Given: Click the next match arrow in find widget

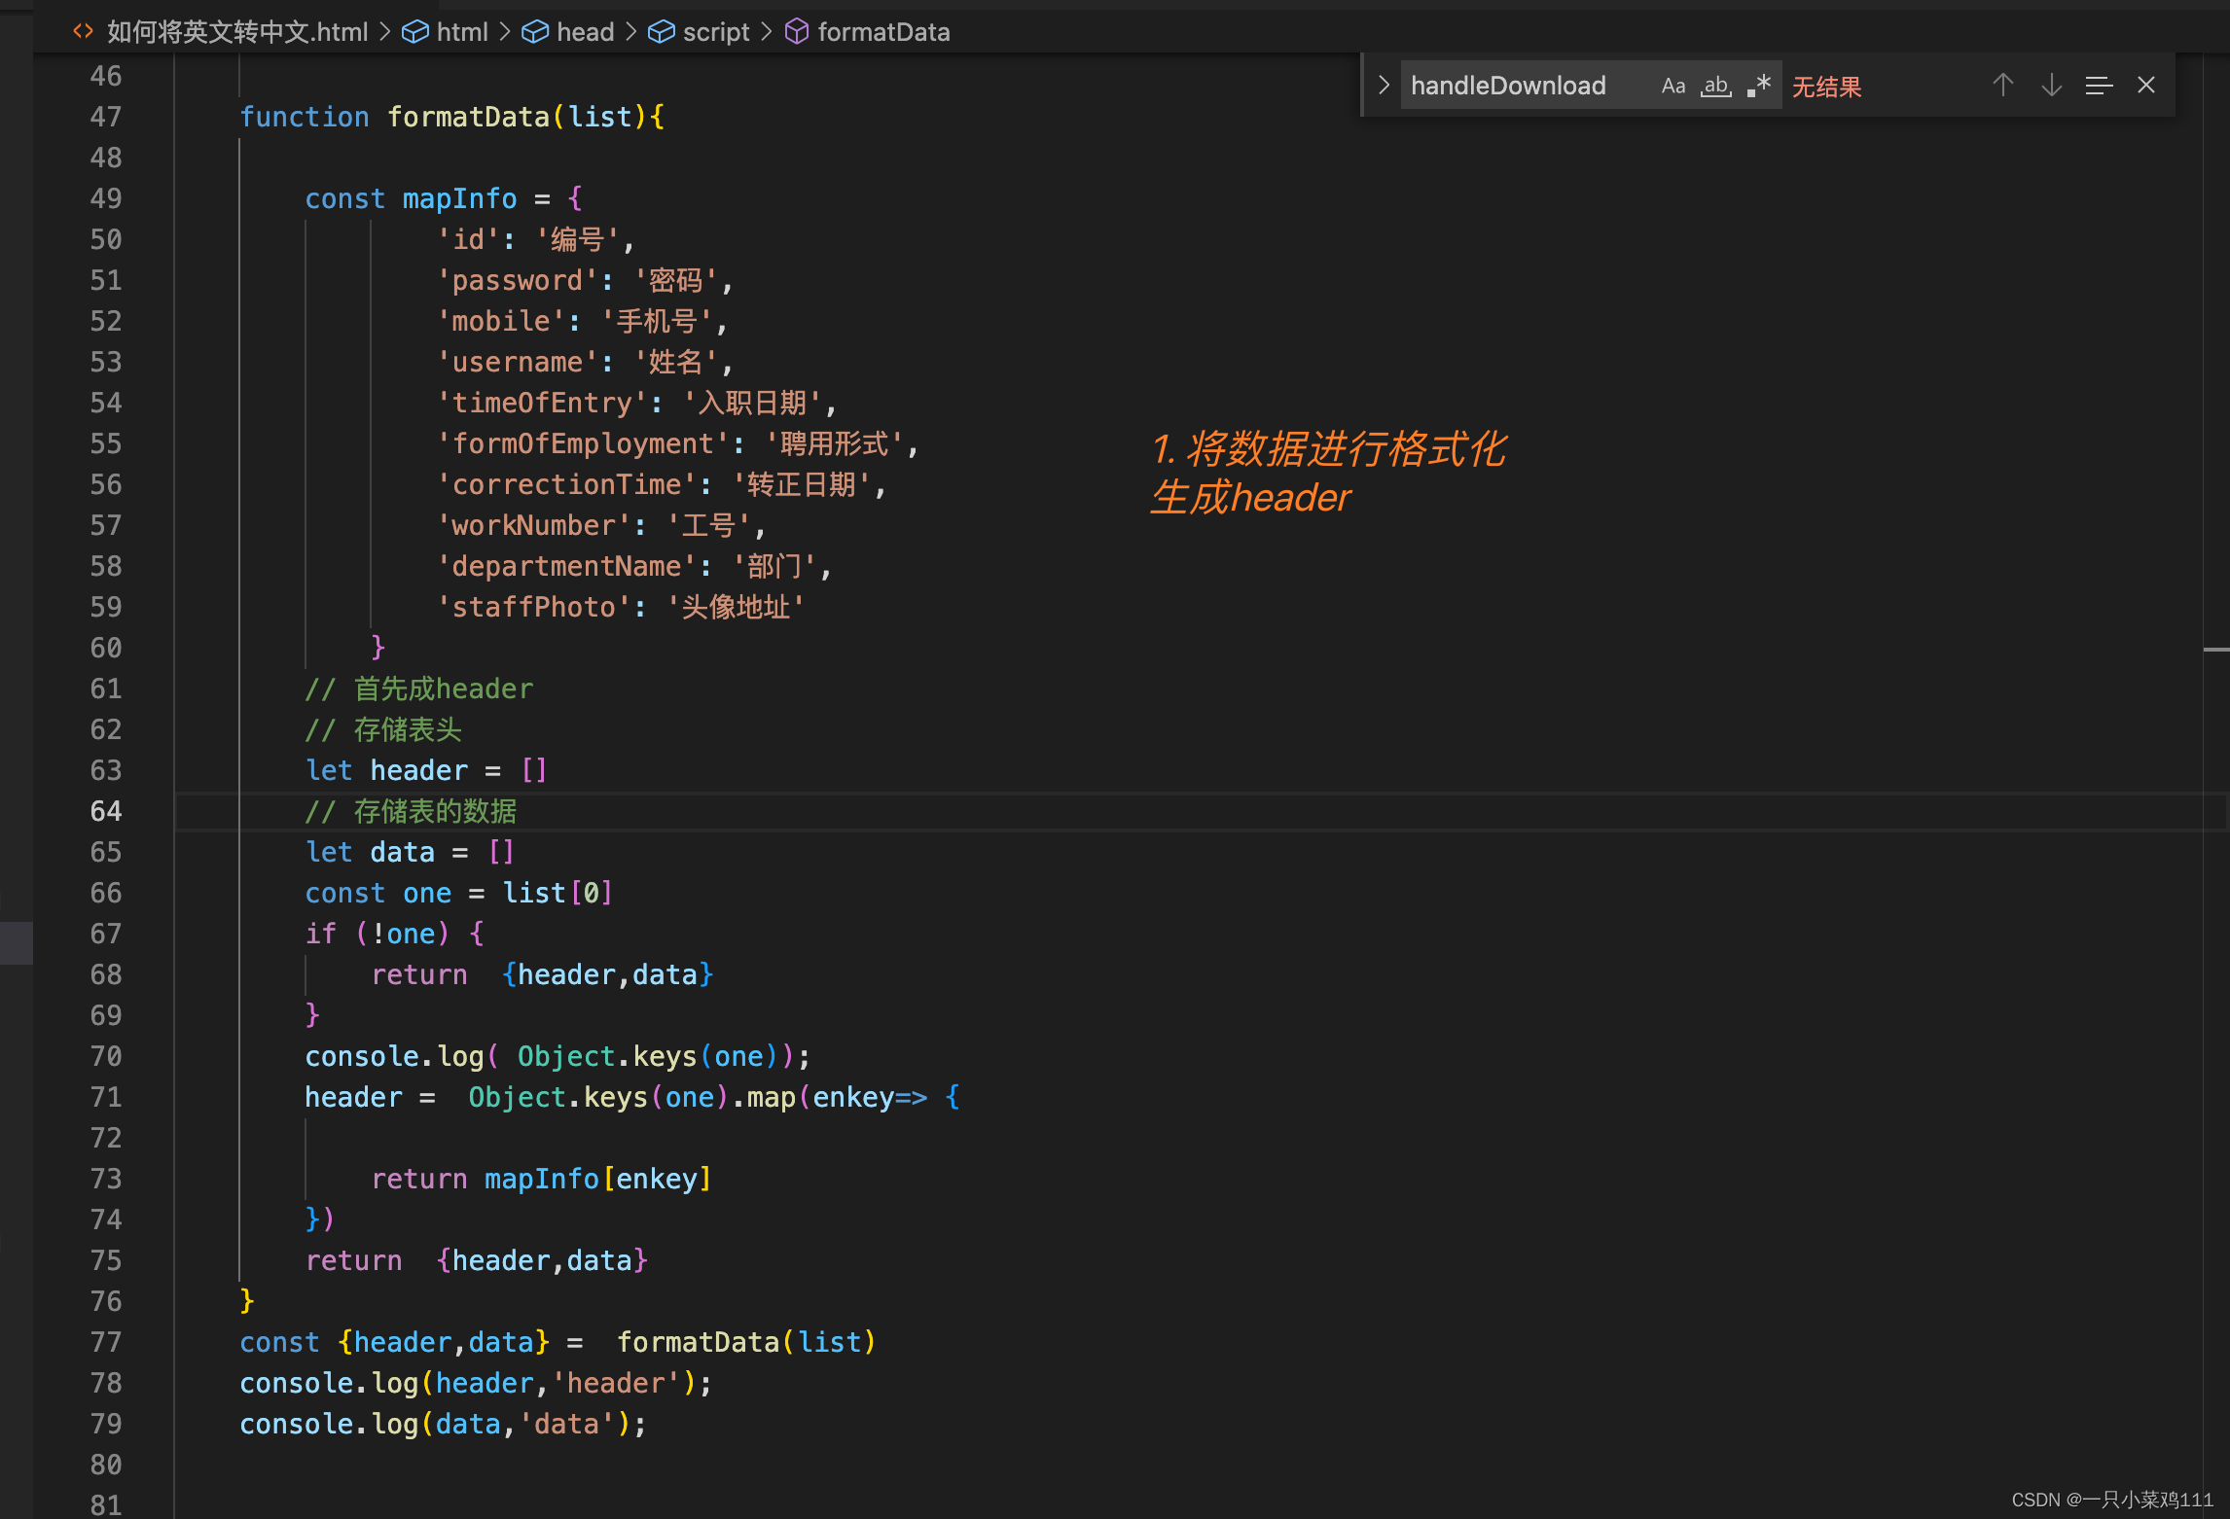Looking at the screenshot, I should click(2051, 86).
